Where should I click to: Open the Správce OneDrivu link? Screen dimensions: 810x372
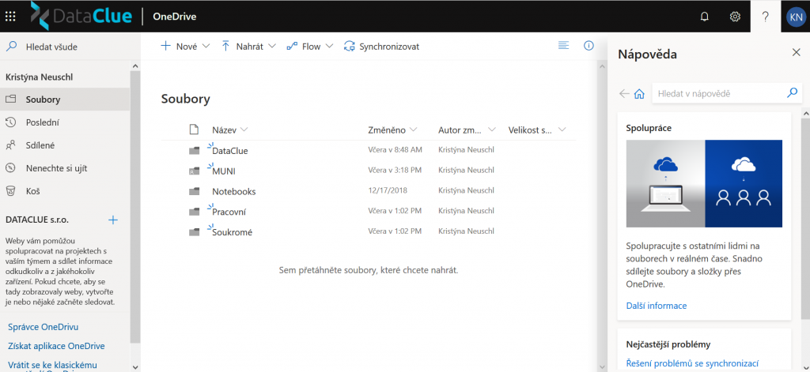coord(43,327)
